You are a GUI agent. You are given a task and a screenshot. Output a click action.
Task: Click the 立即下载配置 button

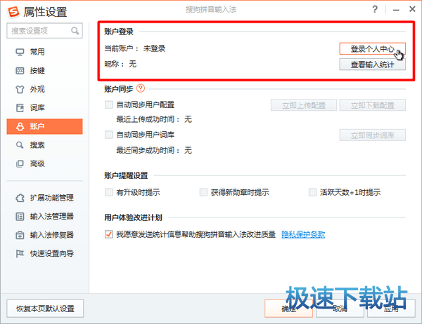373,105
